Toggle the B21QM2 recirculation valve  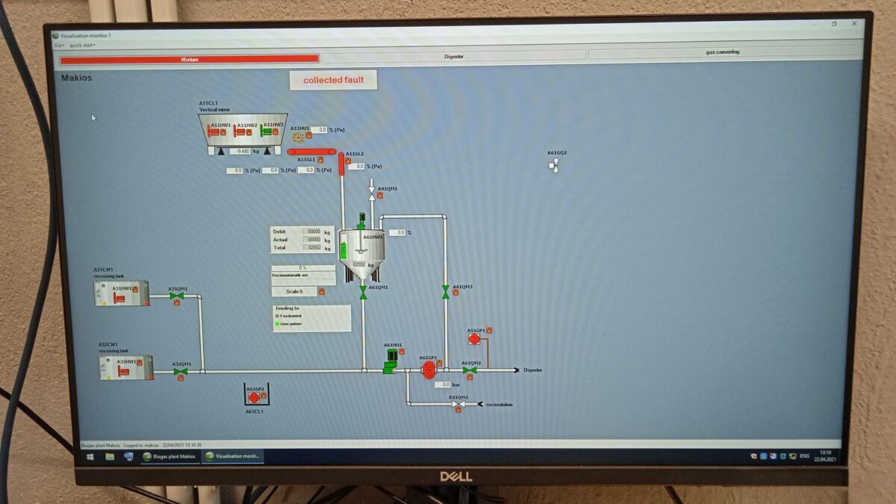tap(458, 405)
